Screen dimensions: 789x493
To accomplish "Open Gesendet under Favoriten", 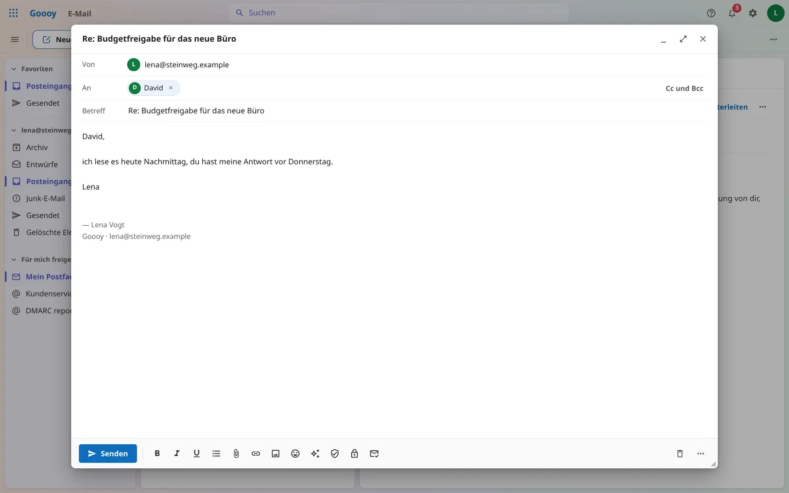I will coord(41,103).
